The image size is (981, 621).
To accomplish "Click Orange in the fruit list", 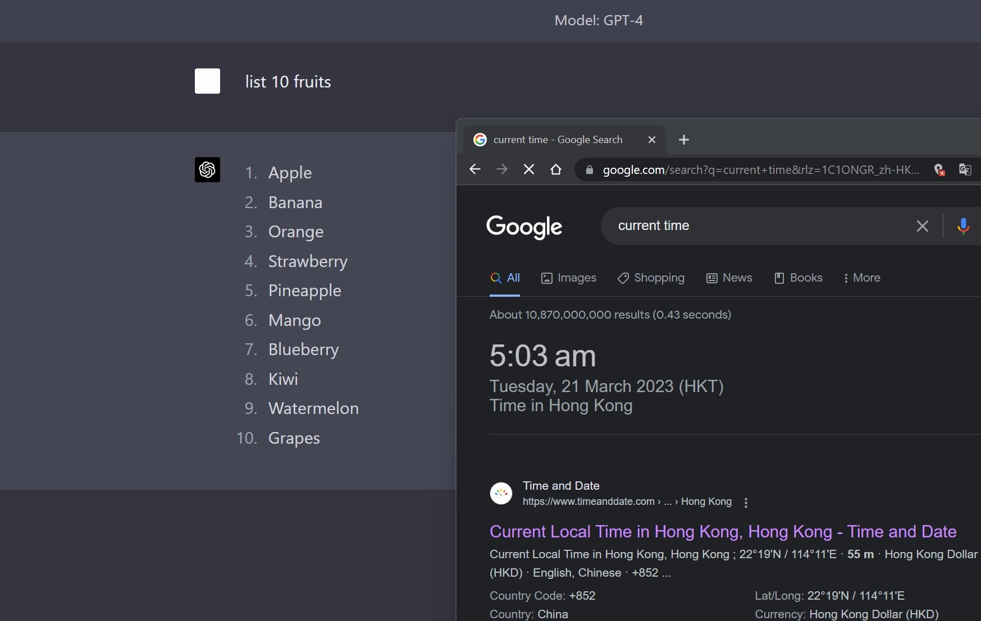I will [296, 232].
